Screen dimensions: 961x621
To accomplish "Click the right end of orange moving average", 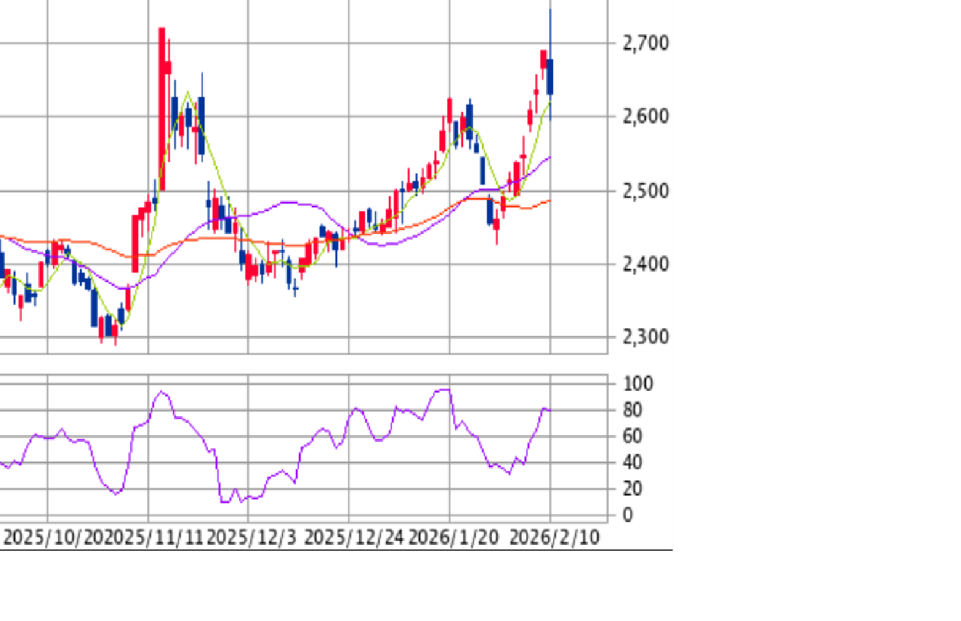I will (549, 201).
